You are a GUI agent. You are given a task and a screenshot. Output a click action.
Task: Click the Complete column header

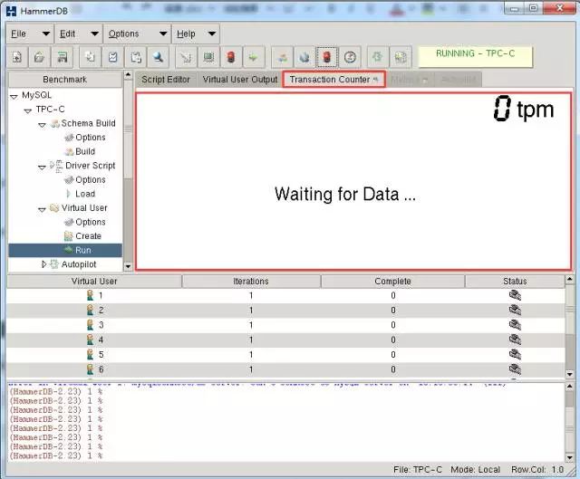392,282
